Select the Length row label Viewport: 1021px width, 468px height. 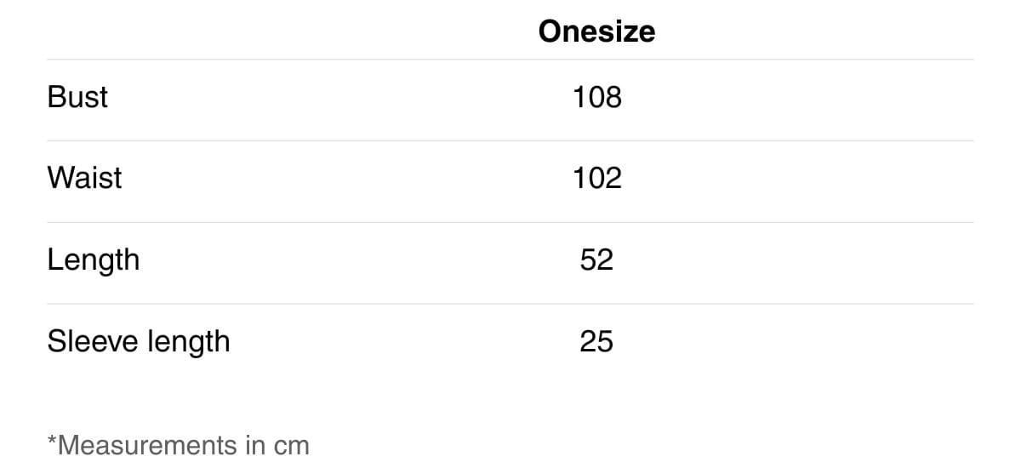tap(93, 260)
